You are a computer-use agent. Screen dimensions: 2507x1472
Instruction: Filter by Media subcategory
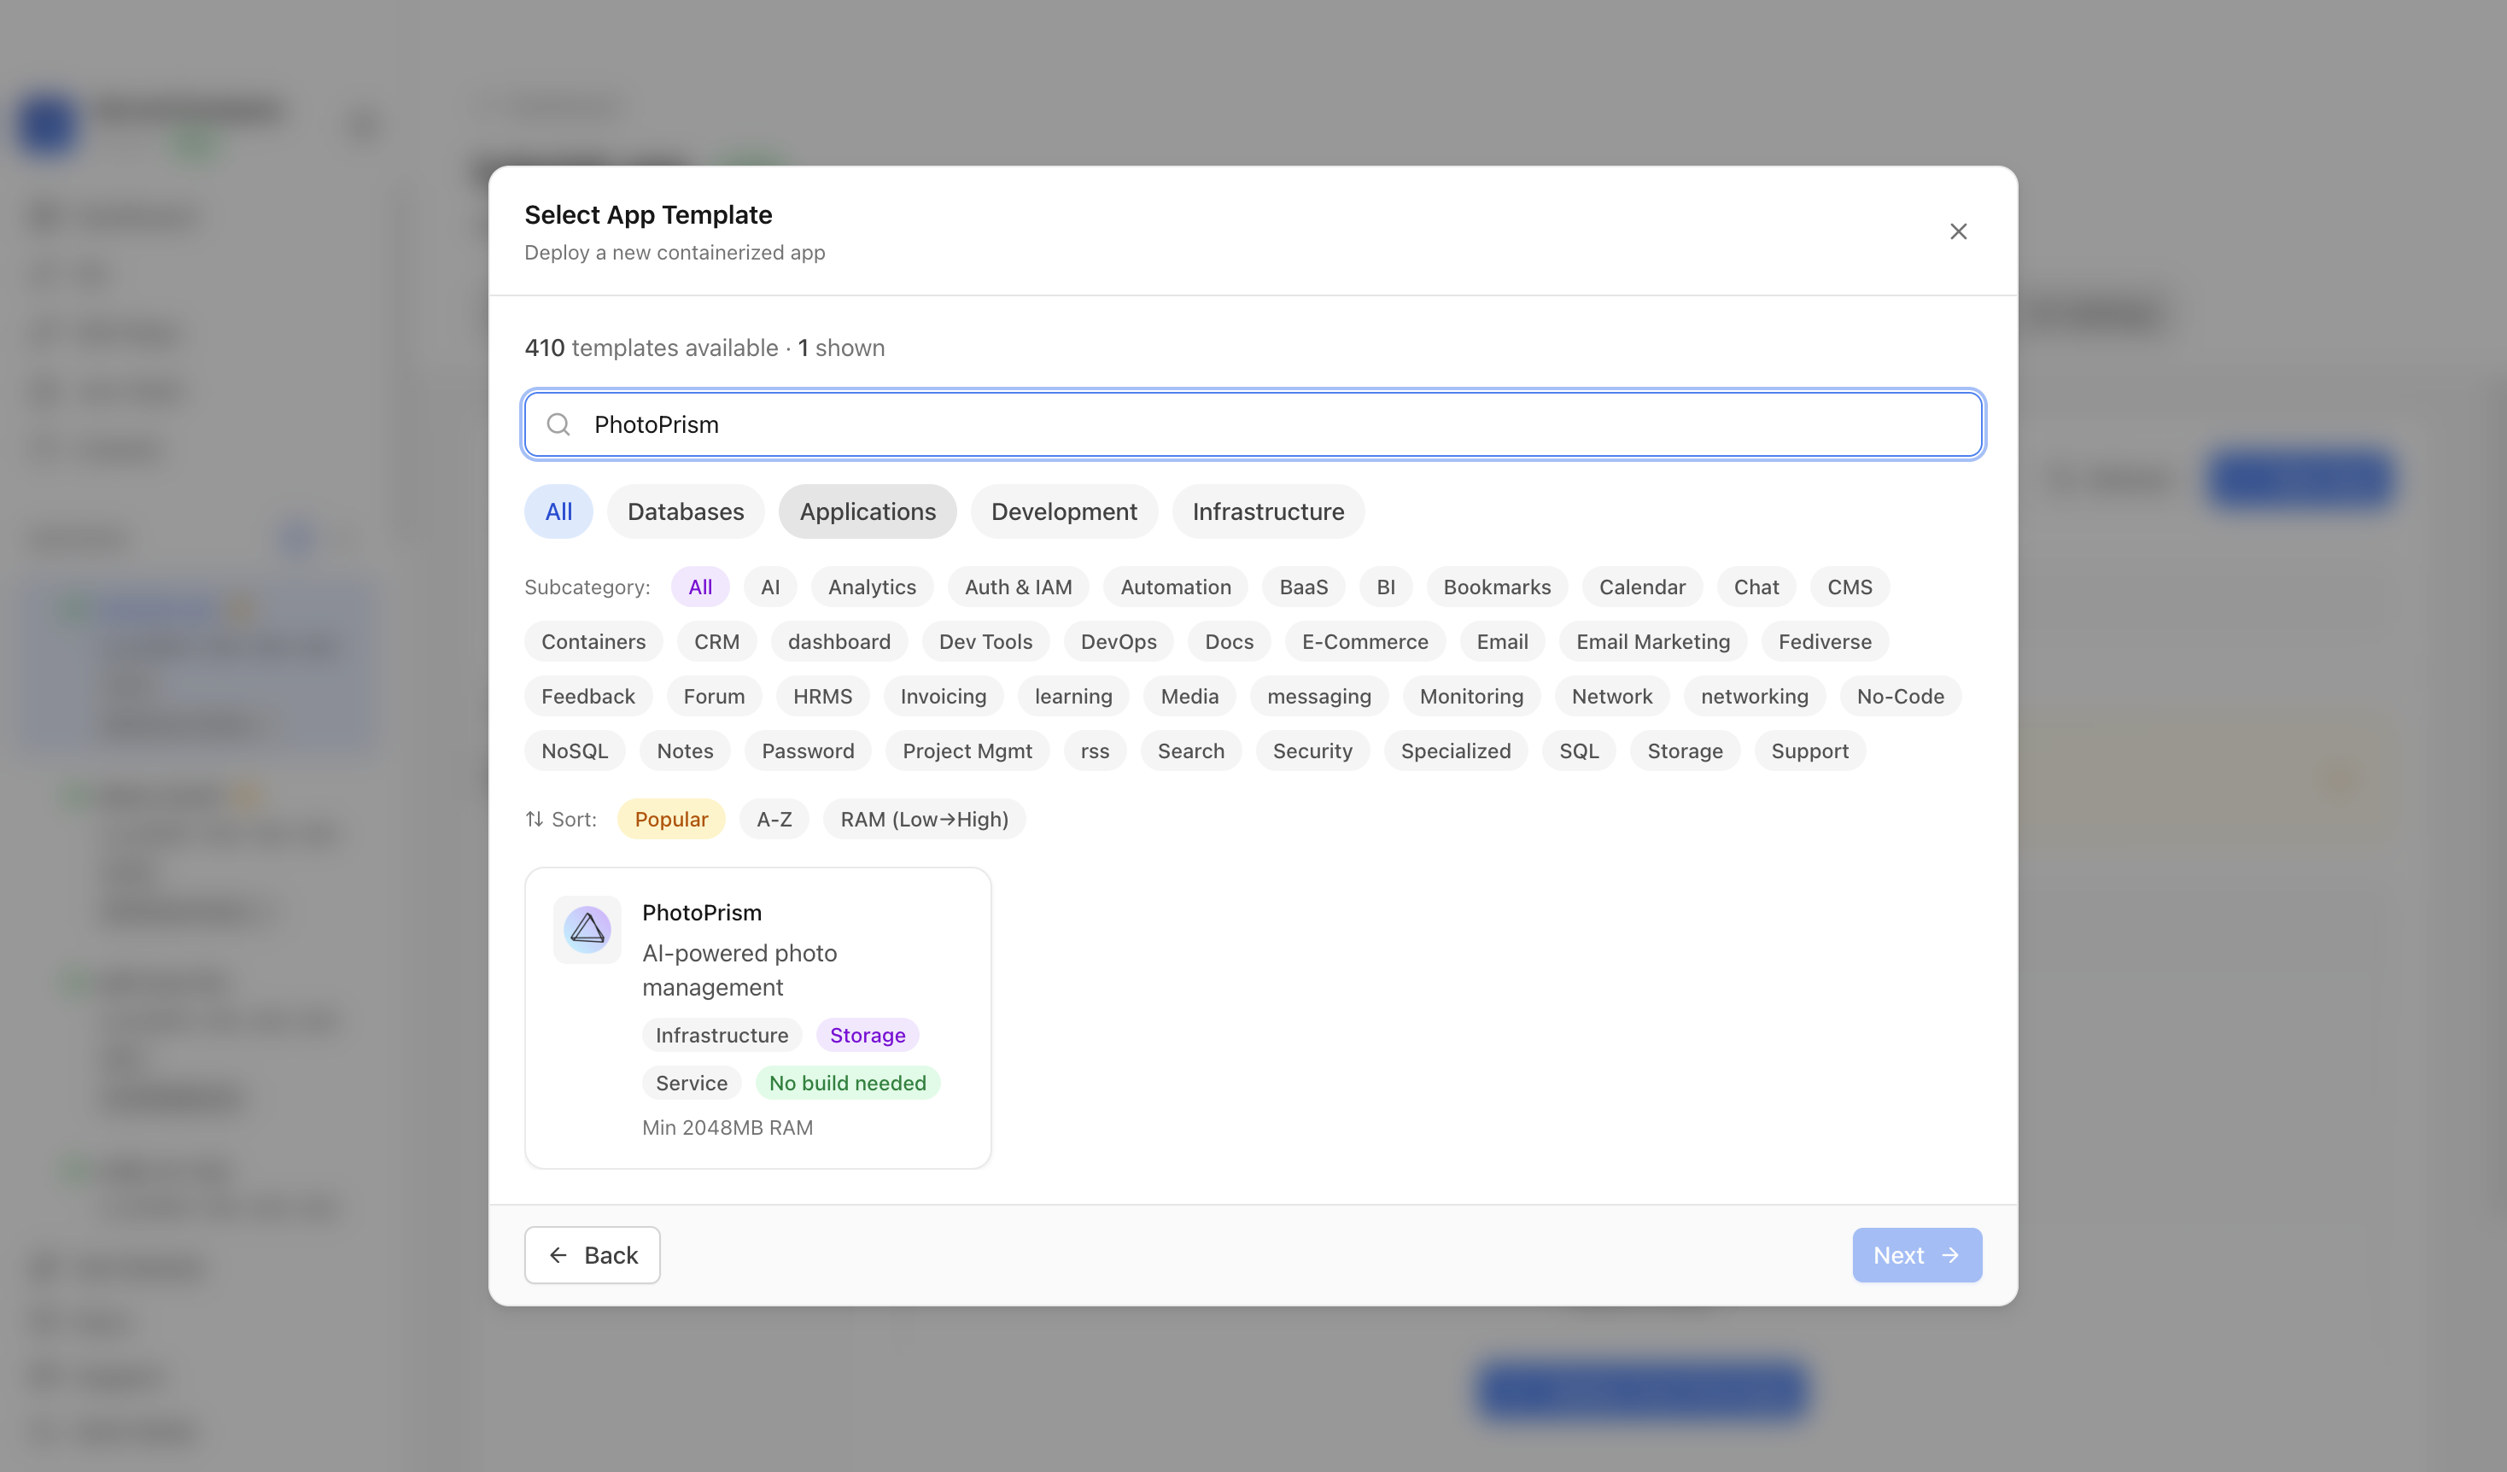[1189, 696]
